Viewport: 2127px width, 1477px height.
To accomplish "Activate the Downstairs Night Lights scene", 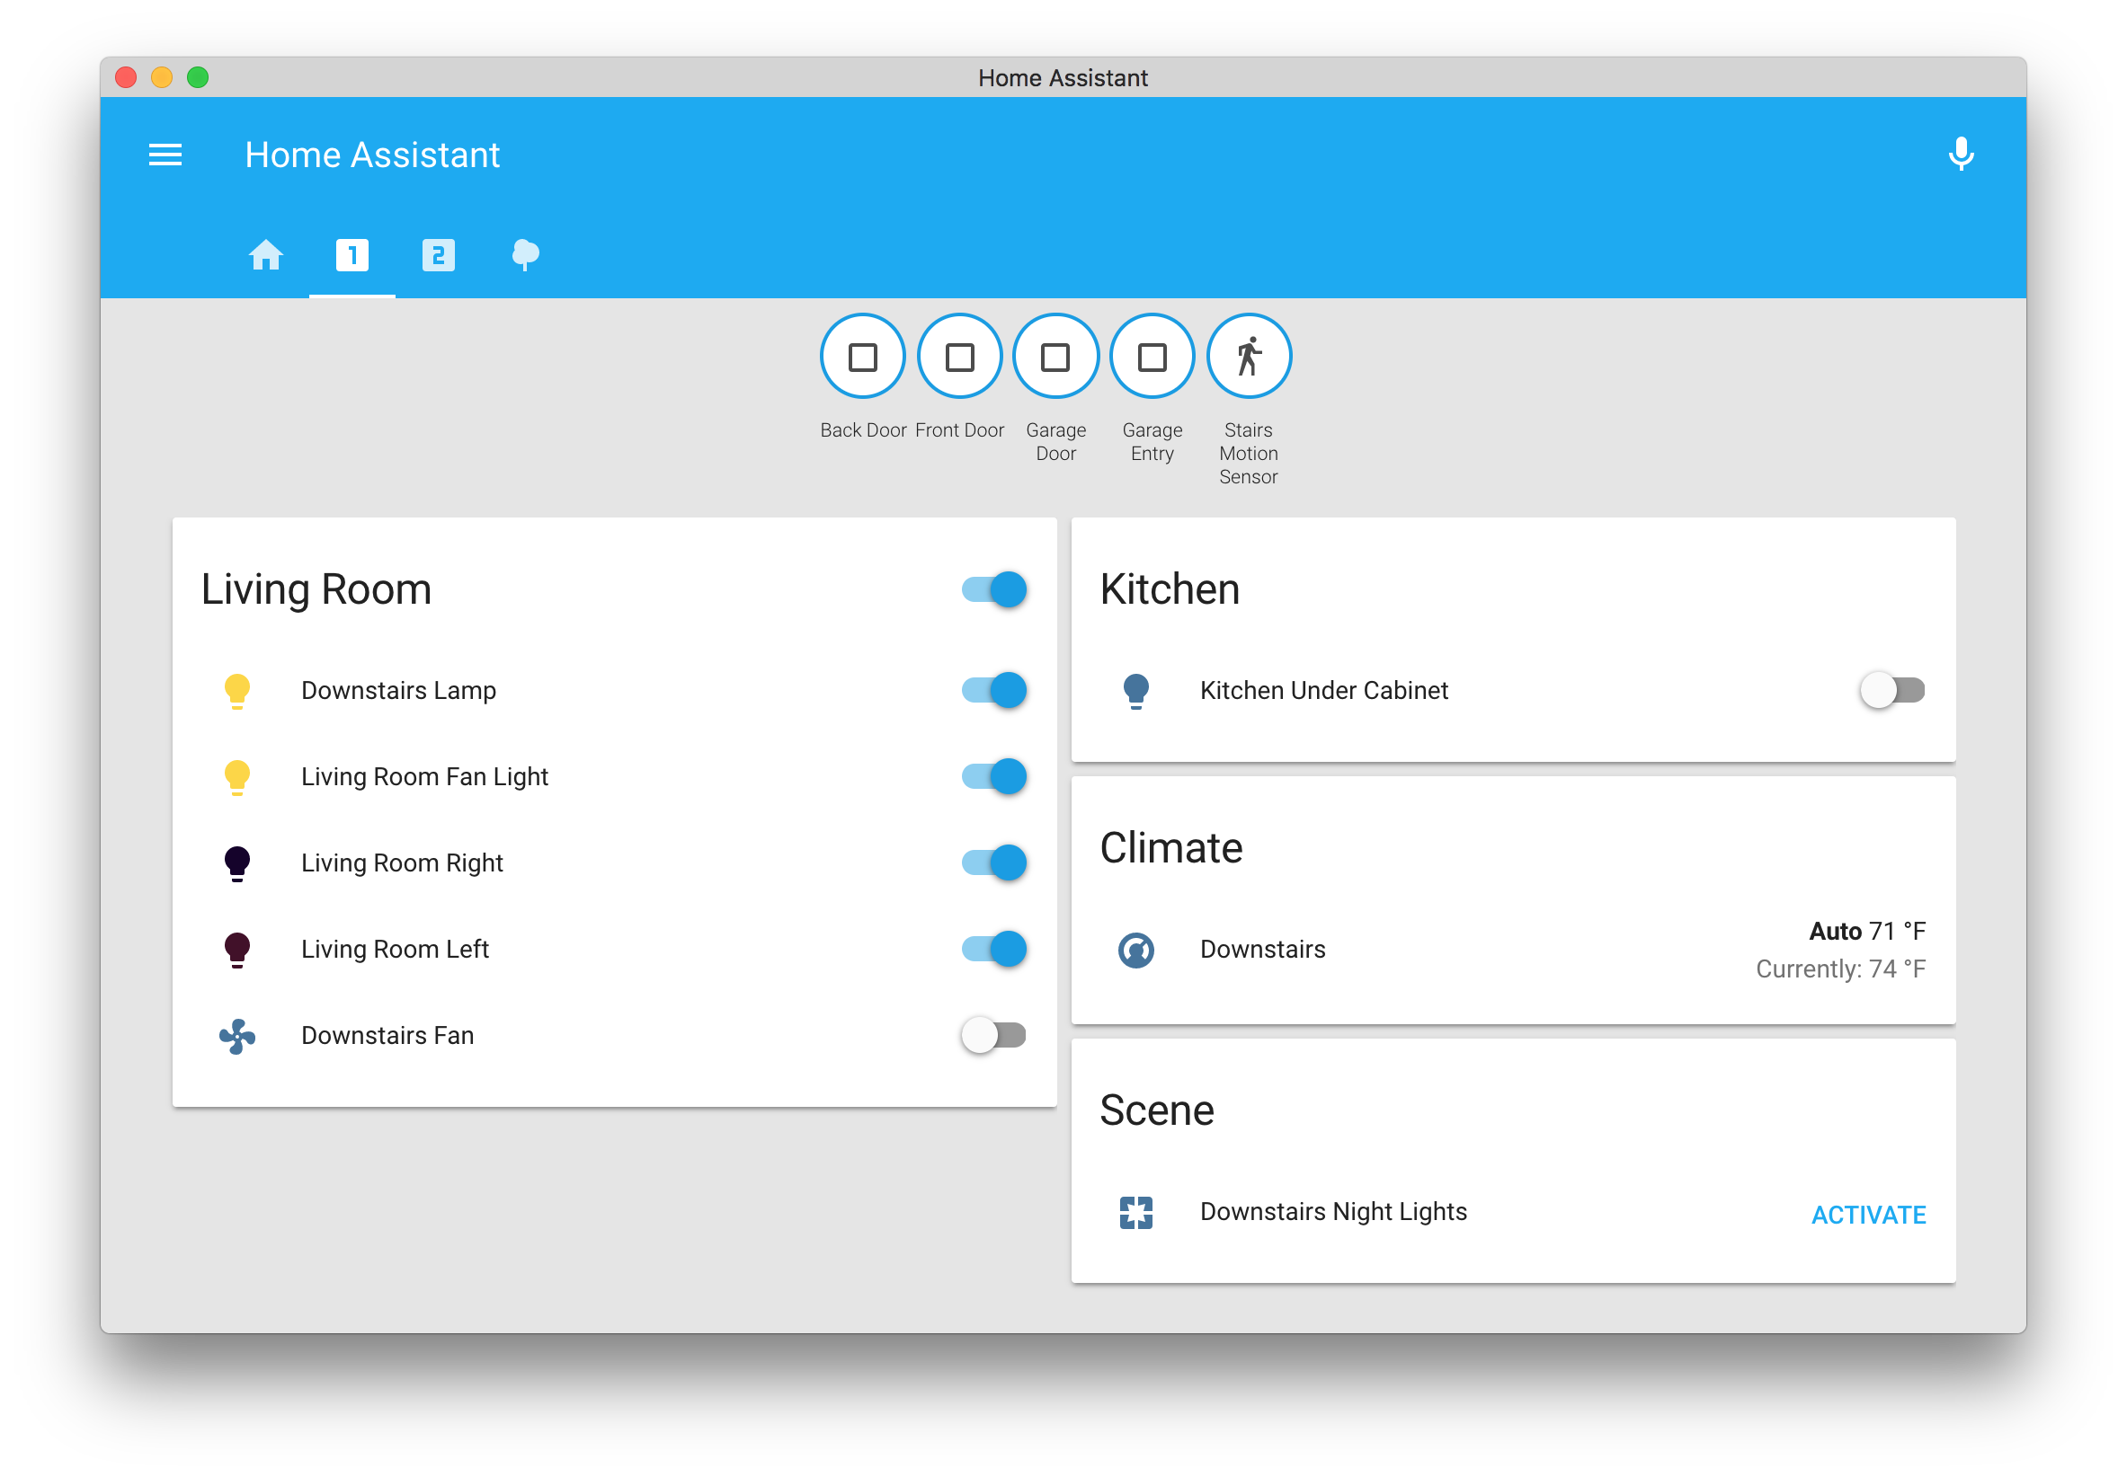I will [x=1868, y=1214].
